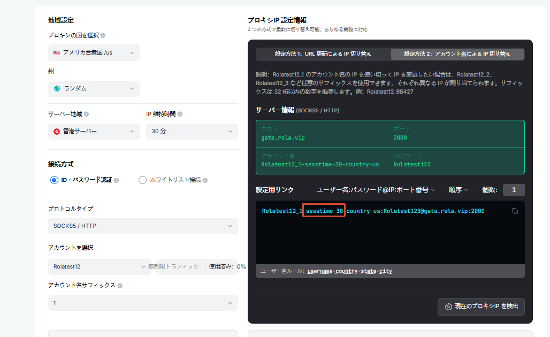Switch to 設定方法 2: アカウント名 tab
The height and width of the screenshot is (337, 550).
click(457, 54)
